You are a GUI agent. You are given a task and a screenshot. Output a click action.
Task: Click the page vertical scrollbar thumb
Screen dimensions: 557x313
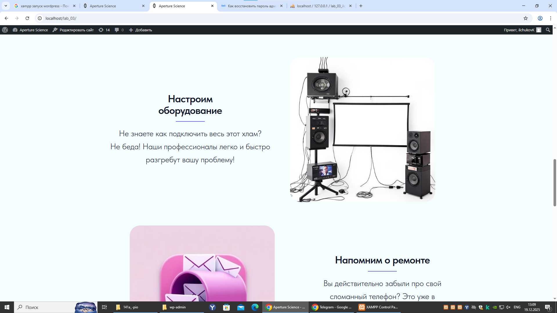tap(555, 183)
